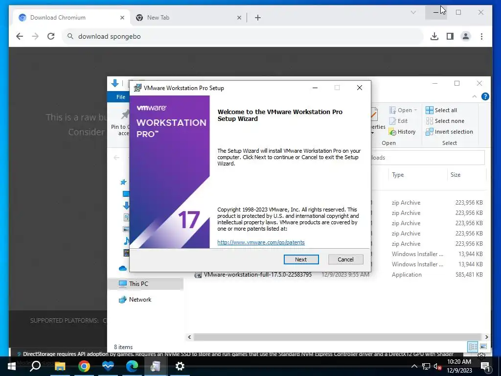Click Cancel in VMware Setup wizard
Viewport: 501px width, 376px height.
click(x=345, y=259)
